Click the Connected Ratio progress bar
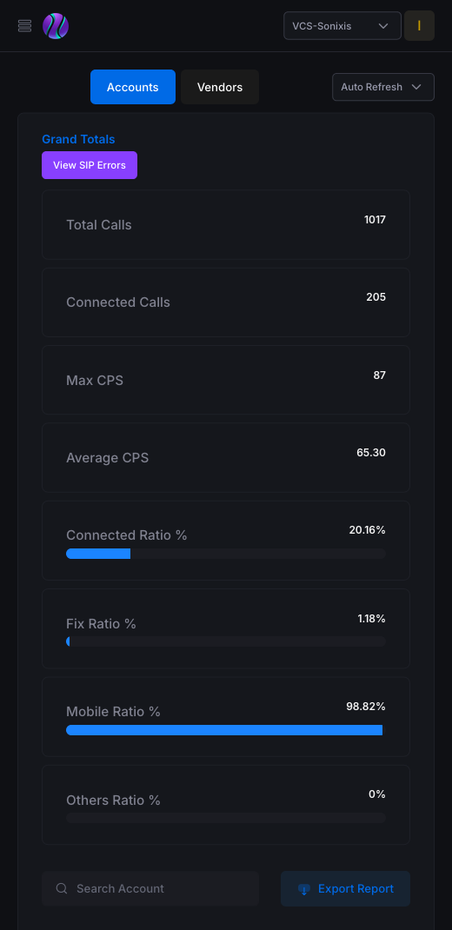 pos(226,554)
